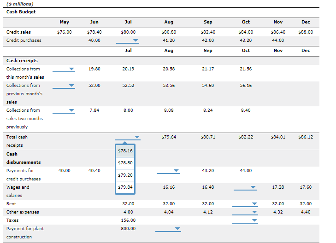Open the Aug payments for credit purchases dropdown

(168, 171)
